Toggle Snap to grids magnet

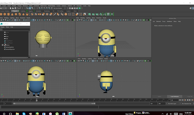pos(39,8)
